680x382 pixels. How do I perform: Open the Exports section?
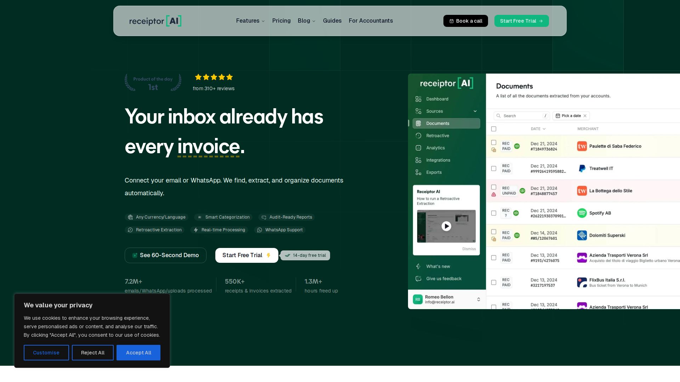433,172
